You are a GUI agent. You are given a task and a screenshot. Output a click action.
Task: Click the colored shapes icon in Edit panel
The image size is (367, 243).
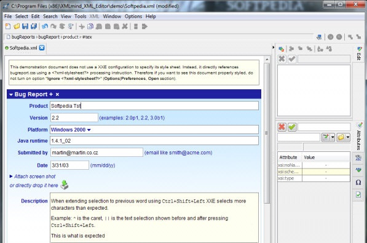[282, 49]
